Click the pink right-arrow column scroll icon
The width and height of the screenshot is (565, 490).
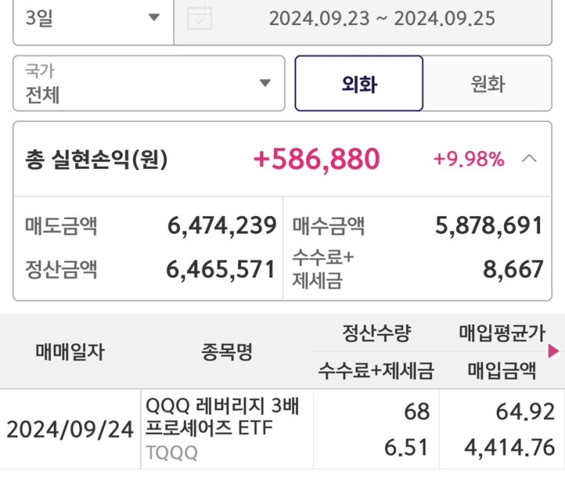tap(553, 351)
